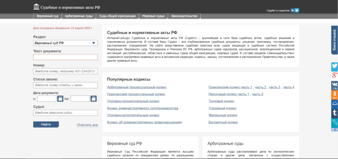Focus the Текст документа input field
This screenshot has width=338, height=159.
pyautogui.click(x=65, y=57)
